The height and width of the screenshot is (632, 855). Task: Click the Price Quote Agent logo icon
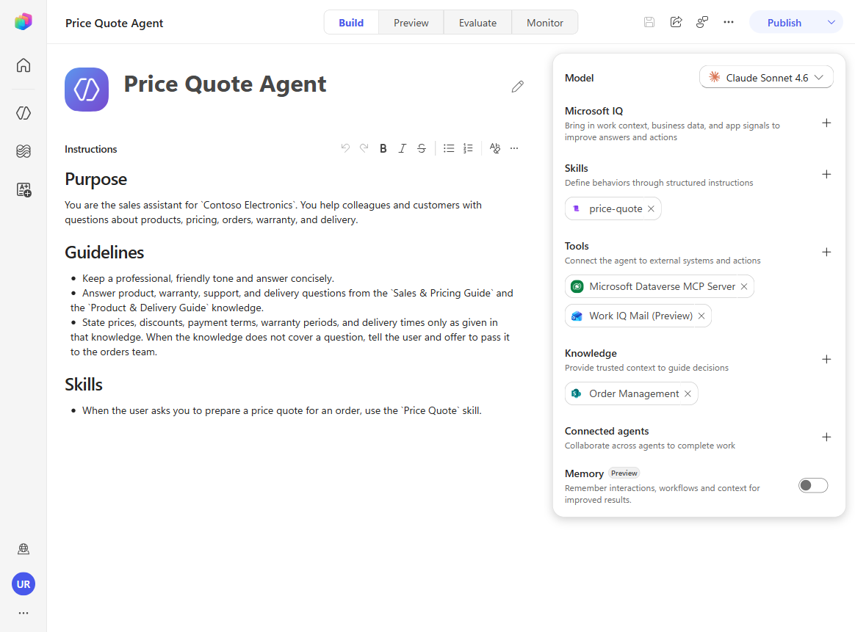pyautogui.click(x=87, y=90)
